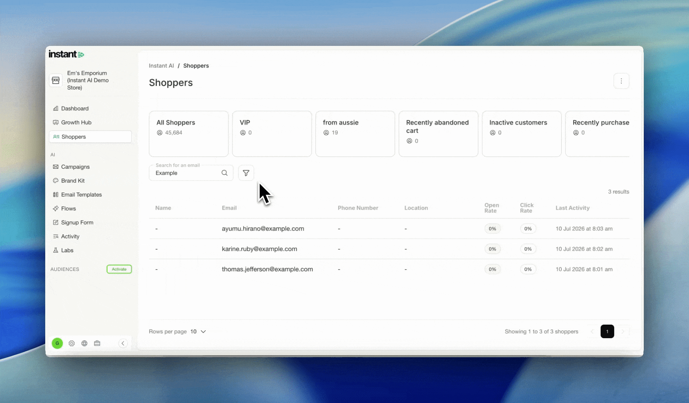Screen dimensions: 689x403
Task: Click the billing card icon in sidebar footer
Action: pyautogui.click(x=97, y=343)
